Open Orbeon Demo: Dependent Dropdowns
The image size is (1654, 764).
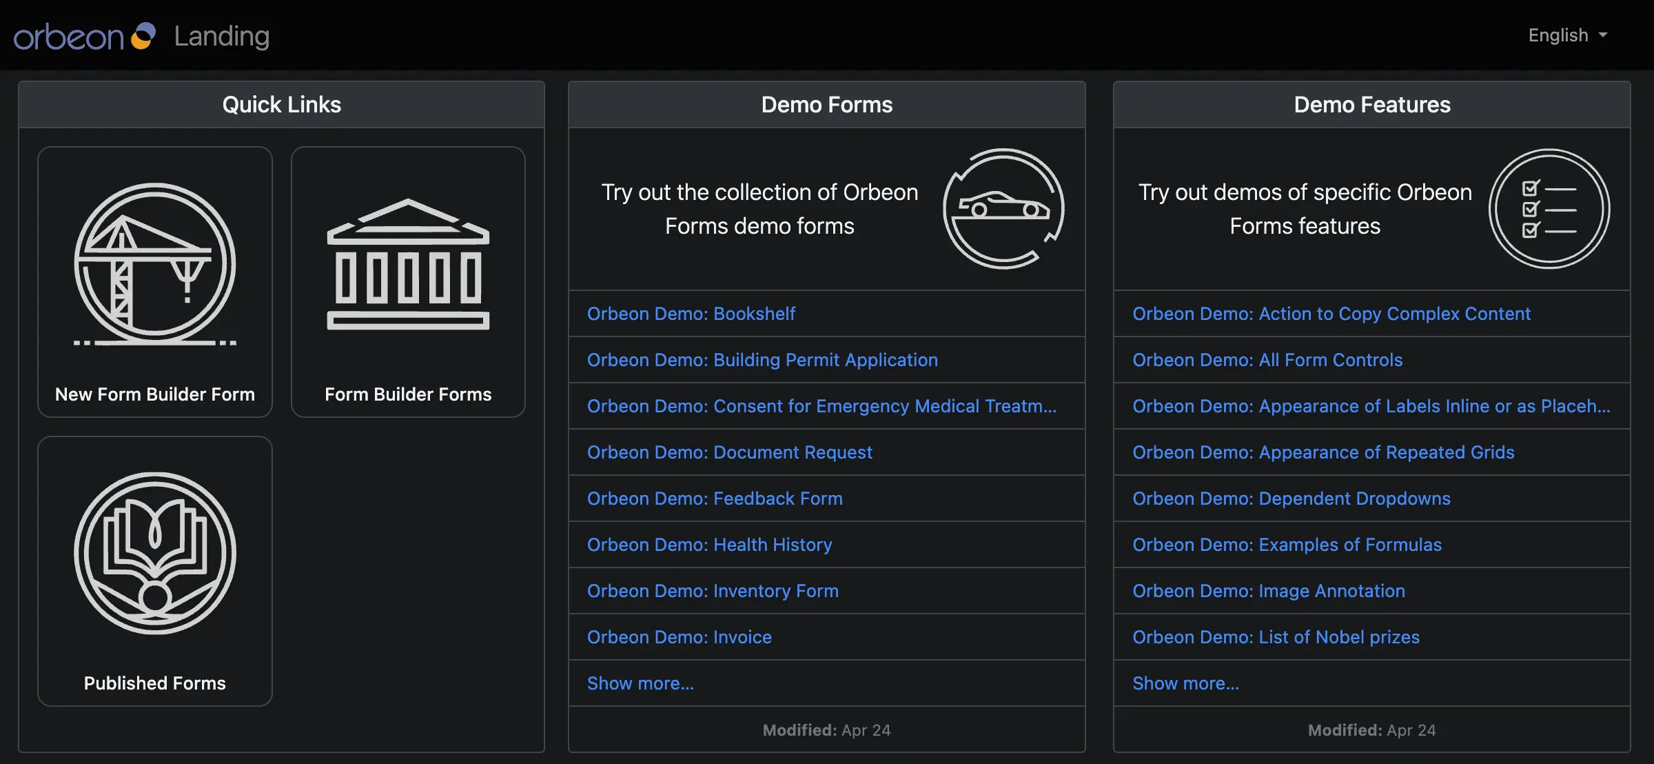pos(1291,499)
